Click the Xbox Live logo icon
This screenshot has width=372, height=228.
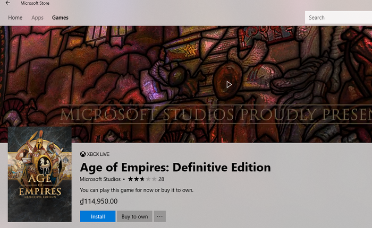click(83, 154)
